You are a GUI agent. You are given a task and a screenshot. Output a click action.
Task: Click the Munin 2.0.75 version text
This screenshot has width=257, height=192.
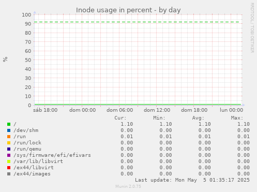pos(128,186)
